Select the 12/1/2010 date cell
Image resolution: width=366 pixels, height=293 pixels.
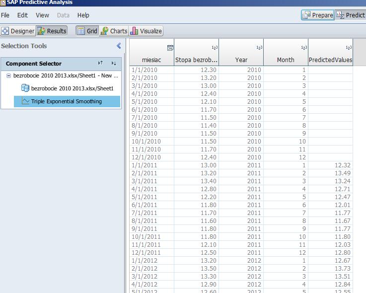[x=152, y=157]
